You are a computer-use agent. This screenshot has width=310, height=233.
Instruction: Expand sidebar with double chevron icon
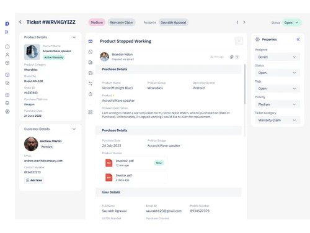pos(7,32)
